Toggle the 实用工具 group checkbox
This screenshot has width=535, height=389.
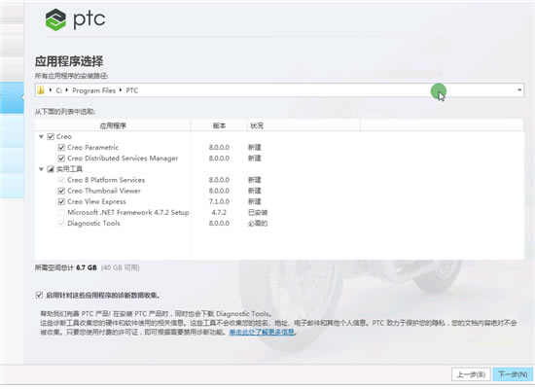pyautogui.click(x=51, y=169)
